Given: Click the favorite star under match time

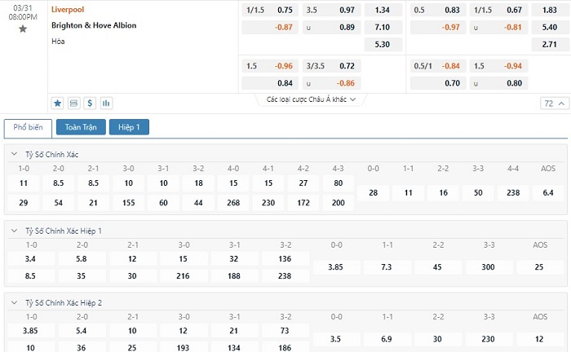Looking at the screenshot, I should [x=23, y=29].
